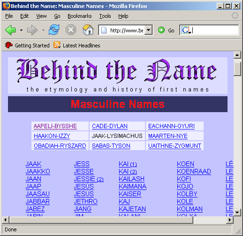Click the JAAK-LYSIMACHUS current range text
This screenshot has width=243, height=236.
pos(117,136)
